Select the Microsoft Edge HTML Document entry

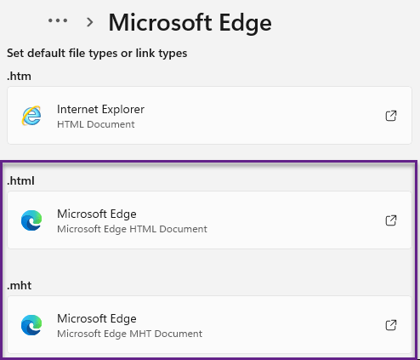tap(209, 220)
